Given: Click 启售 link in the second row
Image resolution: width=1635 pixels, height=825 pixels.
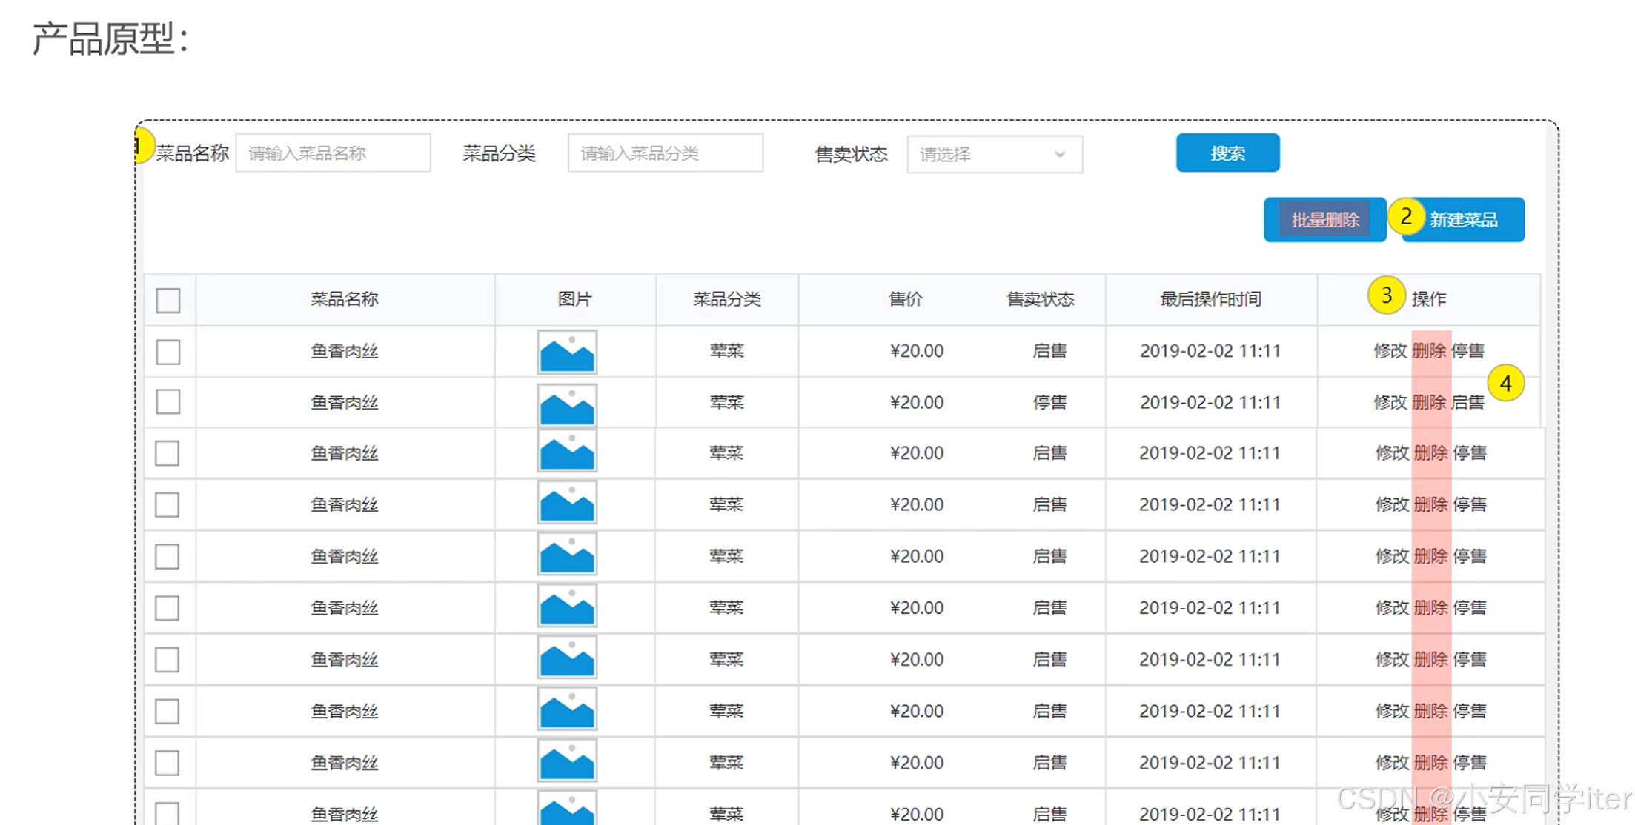Looking at the screenshot, I should [x=1467, y=402].
